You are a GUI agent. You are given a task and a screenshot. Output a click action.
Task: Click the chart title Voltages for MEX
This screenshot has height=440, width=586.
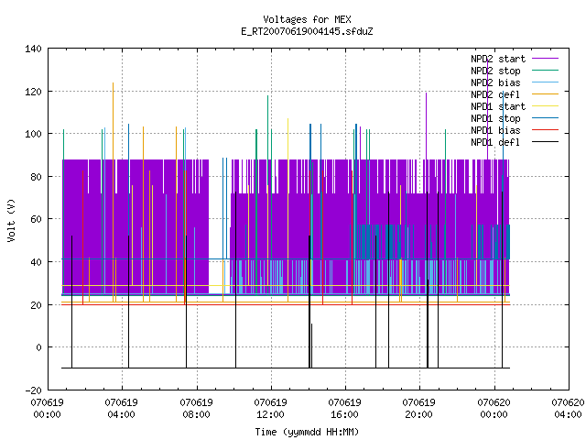pyautogui.click(x=308, y=19)
